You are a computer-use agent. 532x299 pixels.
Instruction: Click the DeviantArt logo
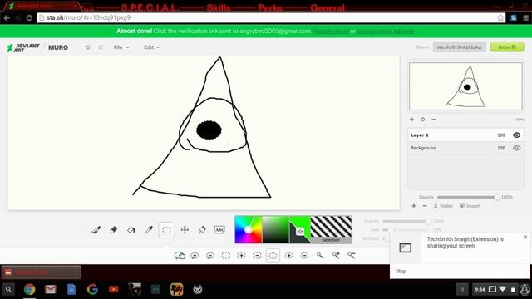[23, 47]
